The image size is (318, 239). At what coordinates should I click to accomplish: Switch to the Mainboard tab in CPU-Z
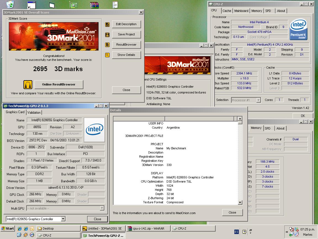point(241,11)
